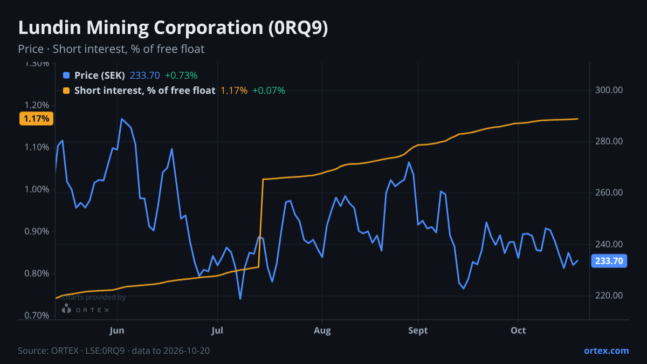Click the +0.07% short interest change
Screen dimensions: 647x364
coord(269,91)
